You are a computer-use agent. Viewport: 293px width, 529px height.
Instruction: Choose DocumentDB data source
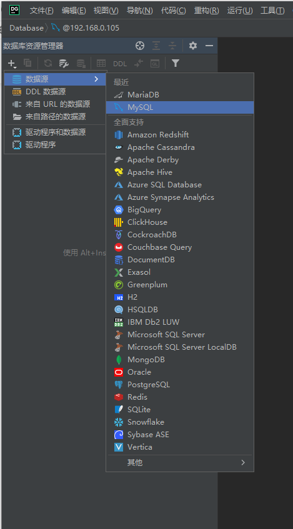[180, 259]
